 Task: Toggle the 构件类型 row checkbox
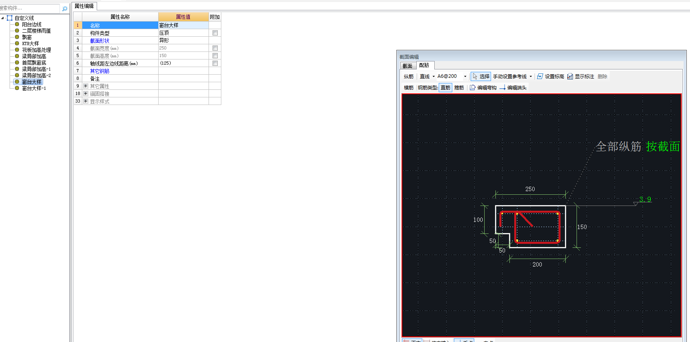[x=215, y=33]
